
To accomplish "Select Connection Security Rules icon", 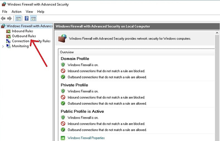I will tap(8, 41).
